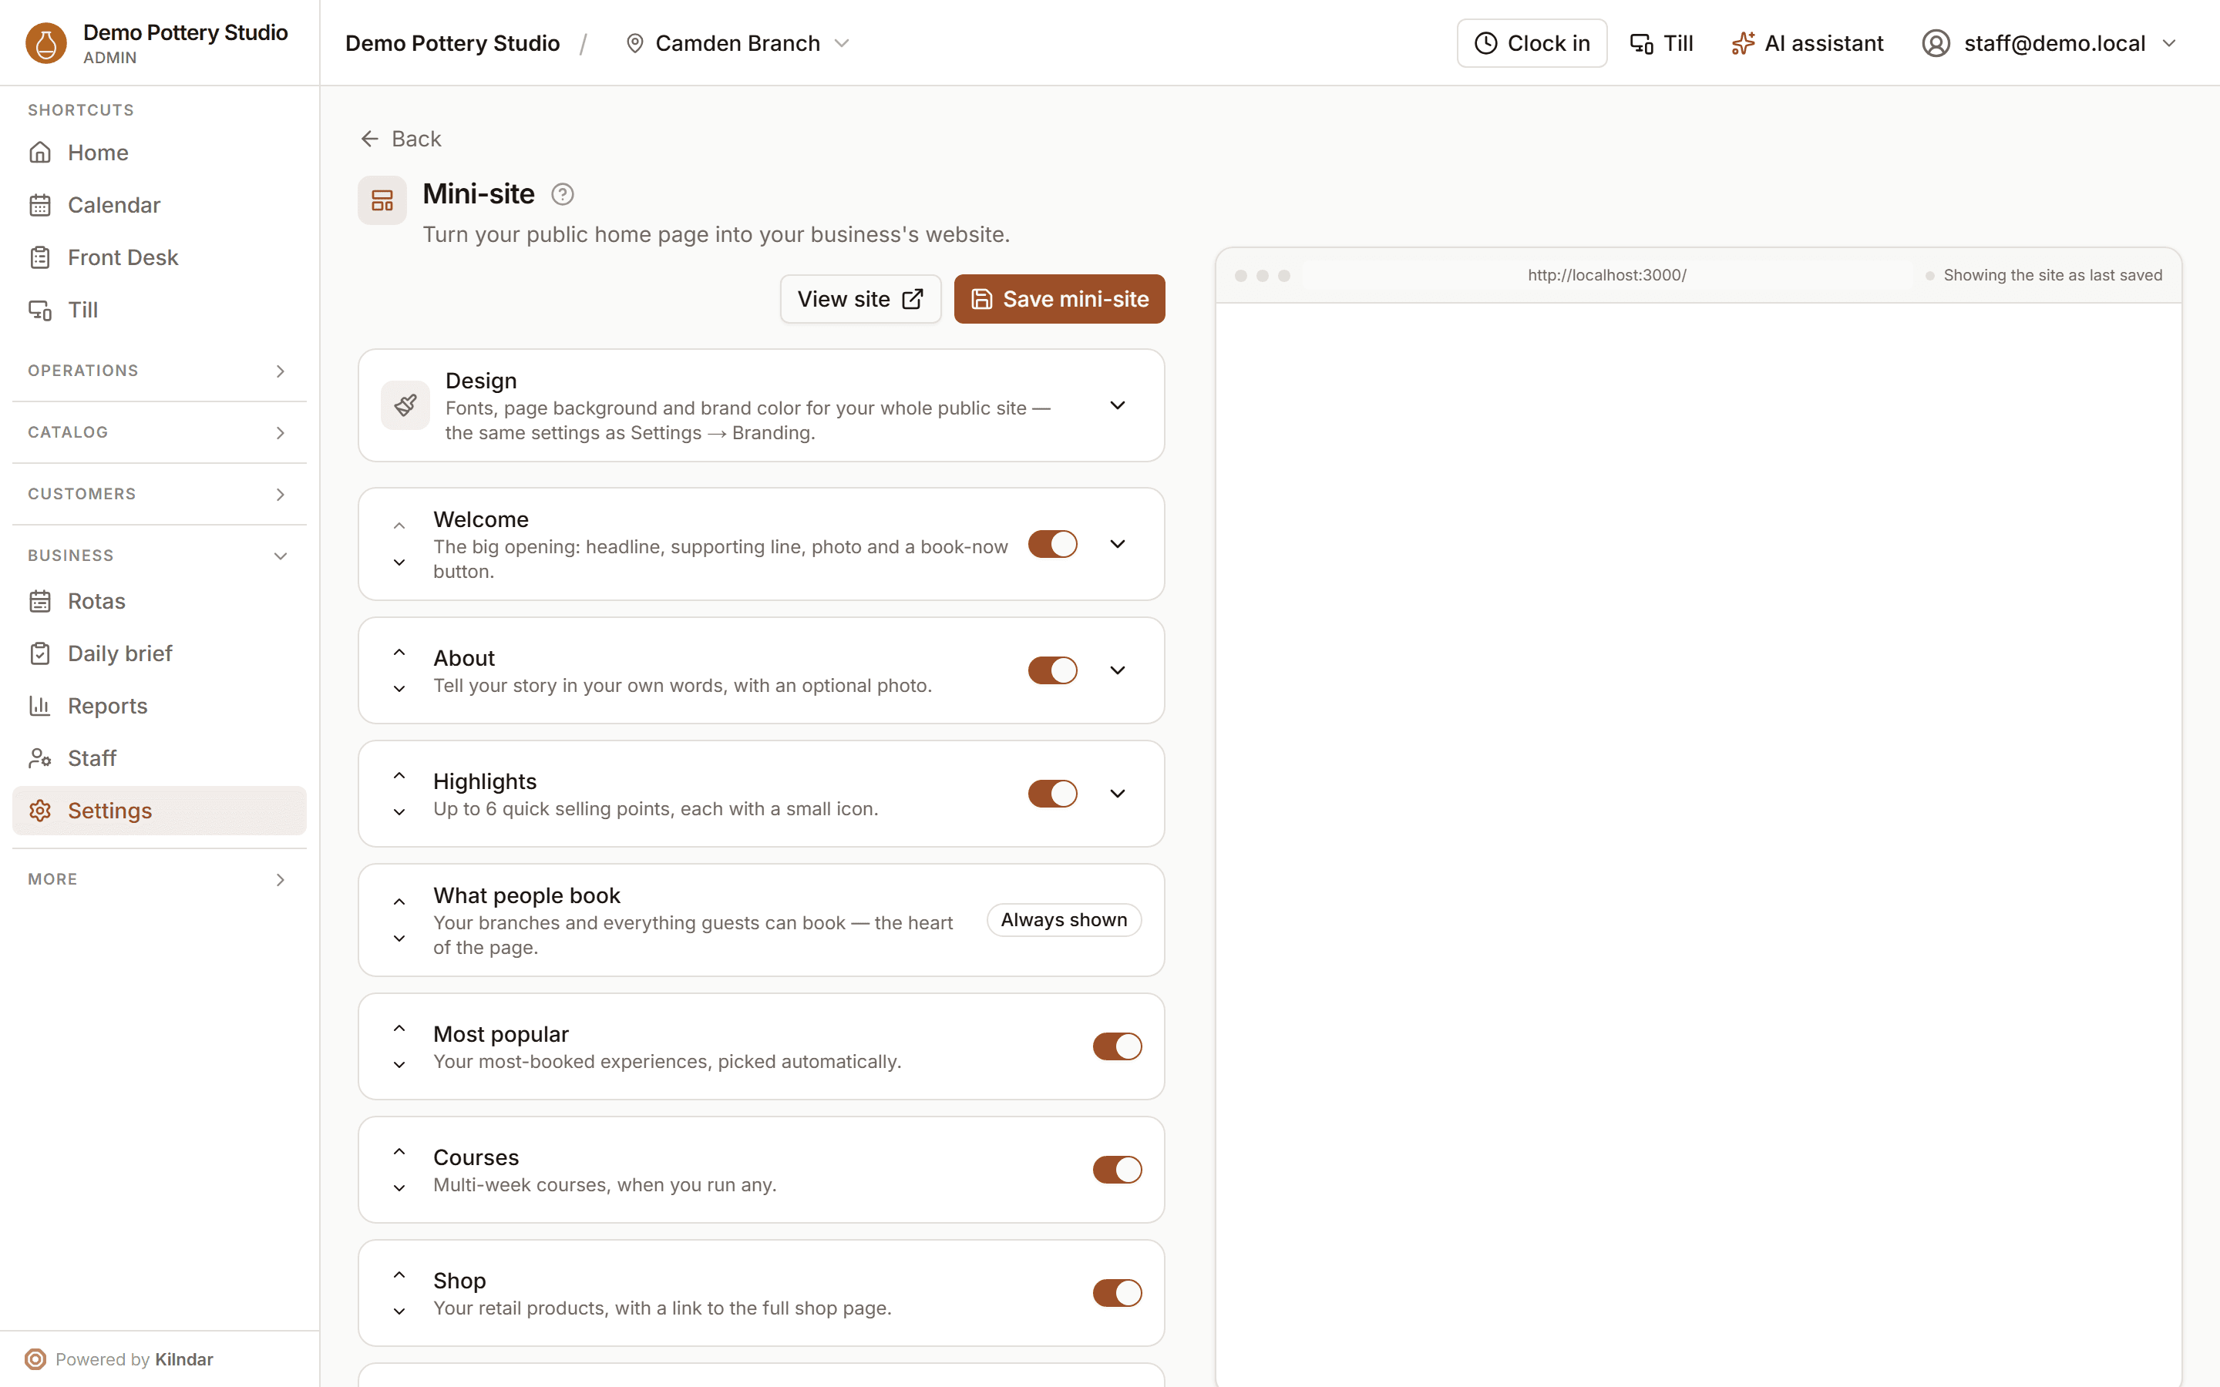
Task: Open the Daily brief page
Action: (159, 653)
